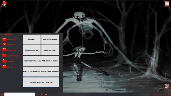Viewport: 171px width, 96px height.
Task: Open the NEW VIRUS AVAST! tile
Action: 50,39
